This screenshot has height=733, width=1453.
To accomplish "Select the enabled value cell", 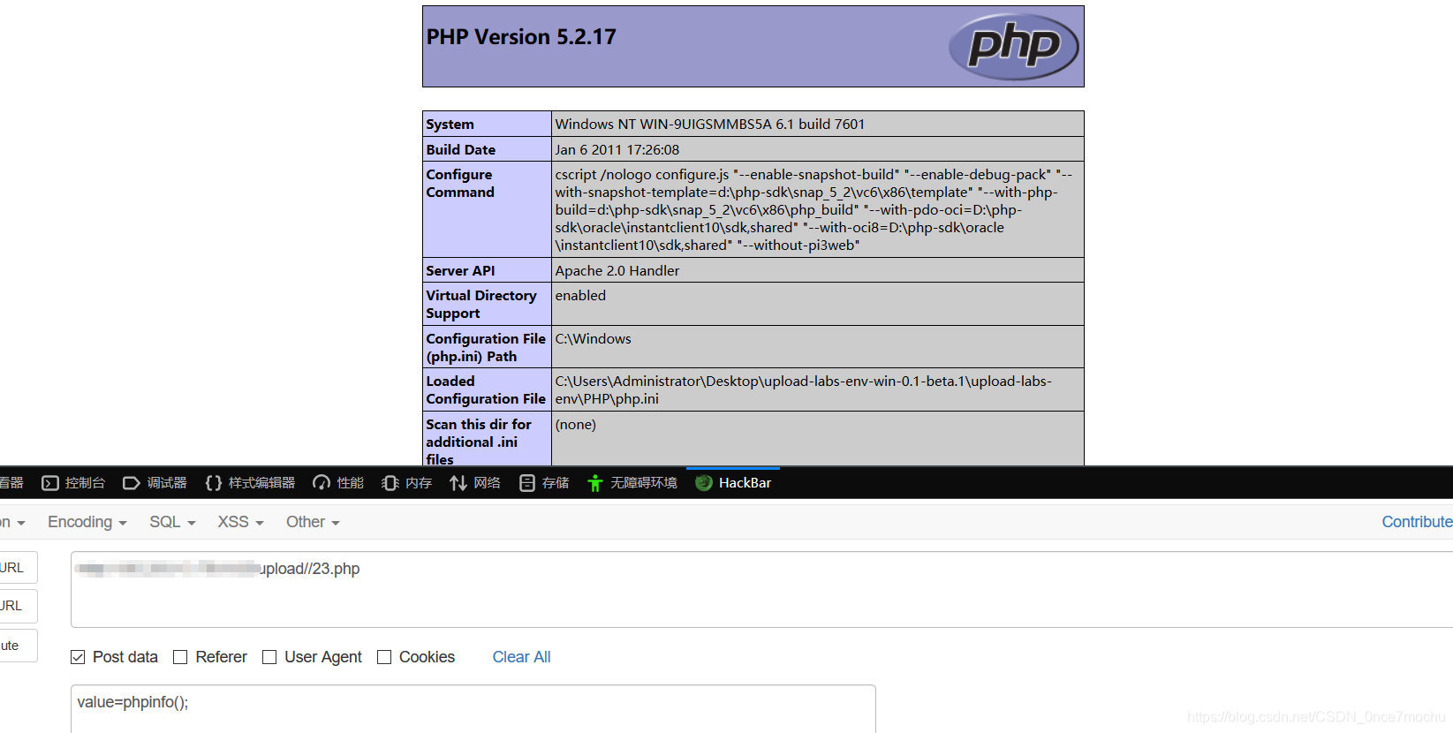I will click(x=817, y=304).
